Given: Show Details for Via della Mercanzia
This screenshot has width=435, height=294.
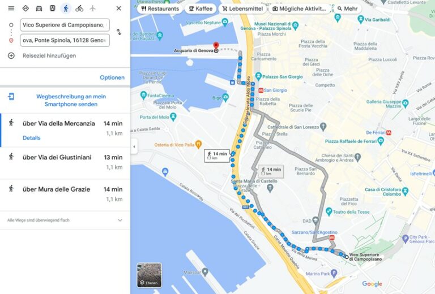Looking at the screenshot, I should pos(31,138).
